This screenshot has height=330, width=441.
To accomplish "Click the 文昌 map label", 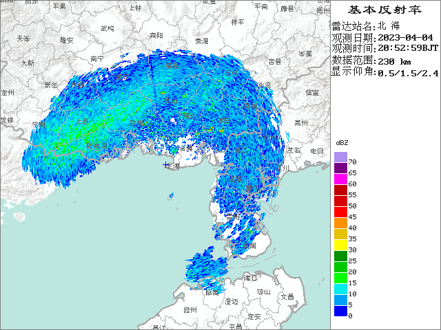I will 287,296.
